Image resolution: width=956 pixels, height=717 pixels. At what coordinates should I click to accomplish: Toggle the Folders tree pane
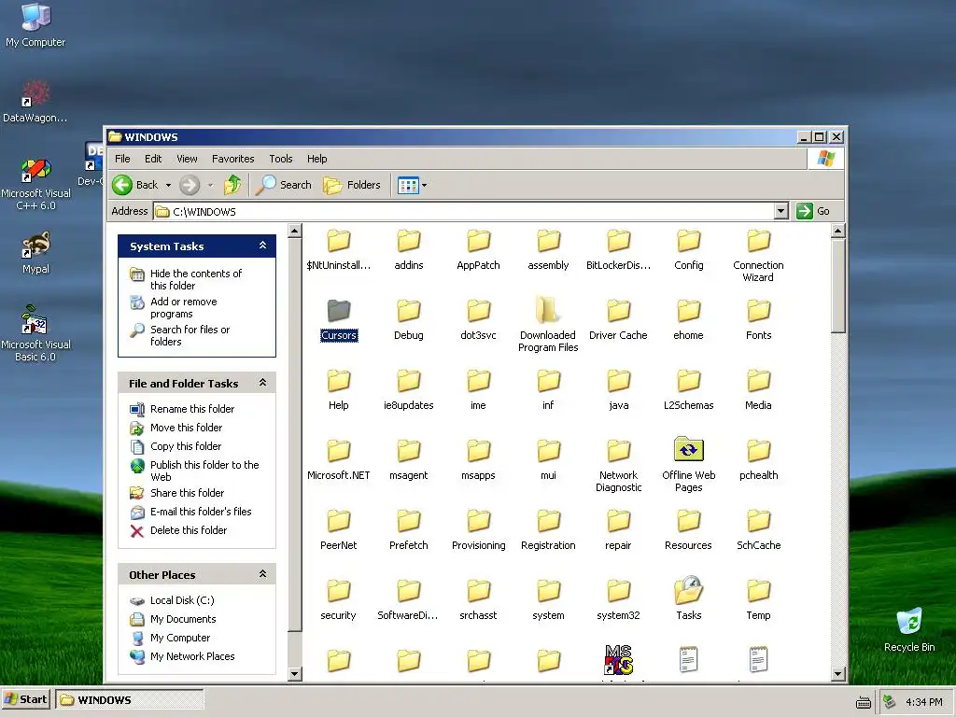[351, 185]
